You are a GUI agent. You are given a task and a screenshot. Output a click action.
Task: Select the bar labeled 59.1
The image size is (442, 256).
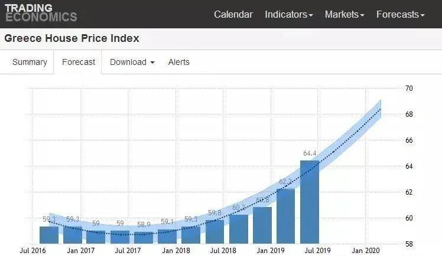coord(167,237)
